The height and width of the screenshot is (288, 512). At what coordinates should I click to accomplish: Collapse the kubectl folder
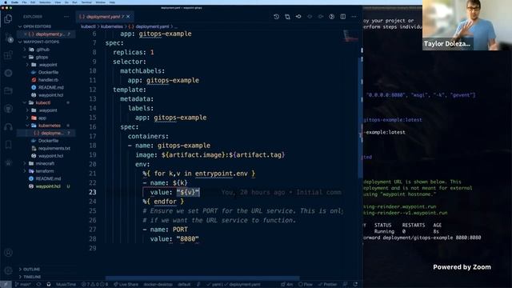tap(42, 102)
